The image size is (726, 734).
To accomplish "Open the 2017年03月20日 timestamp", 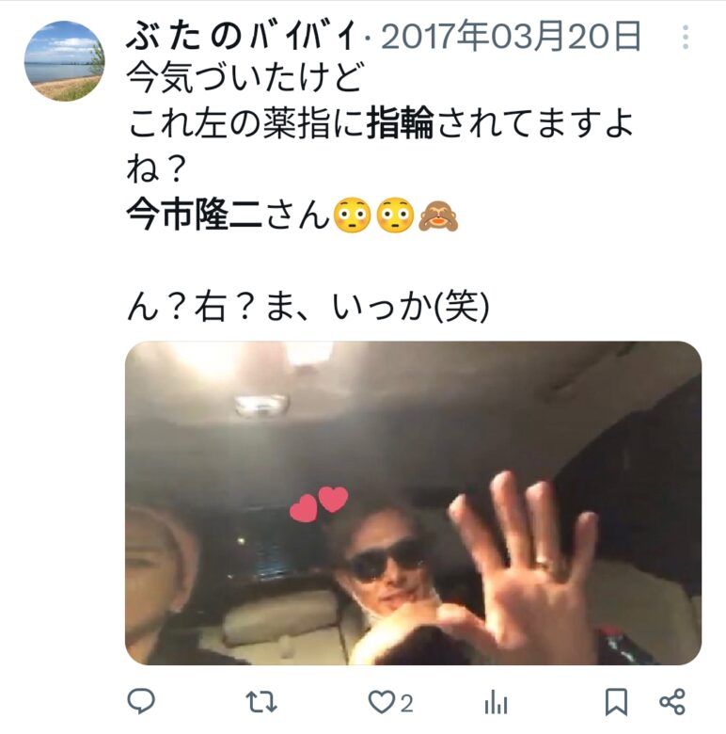I will point(511,37).
